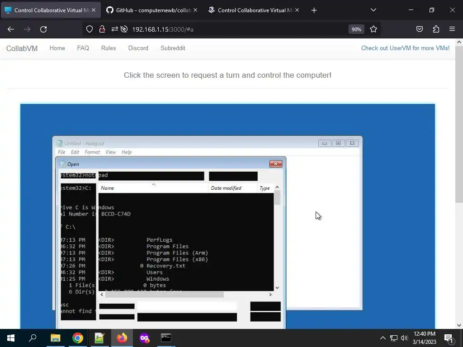Click the horizontal scrollbar thumb in Open dialog
463x347 pixels.
tap(164, 295)
